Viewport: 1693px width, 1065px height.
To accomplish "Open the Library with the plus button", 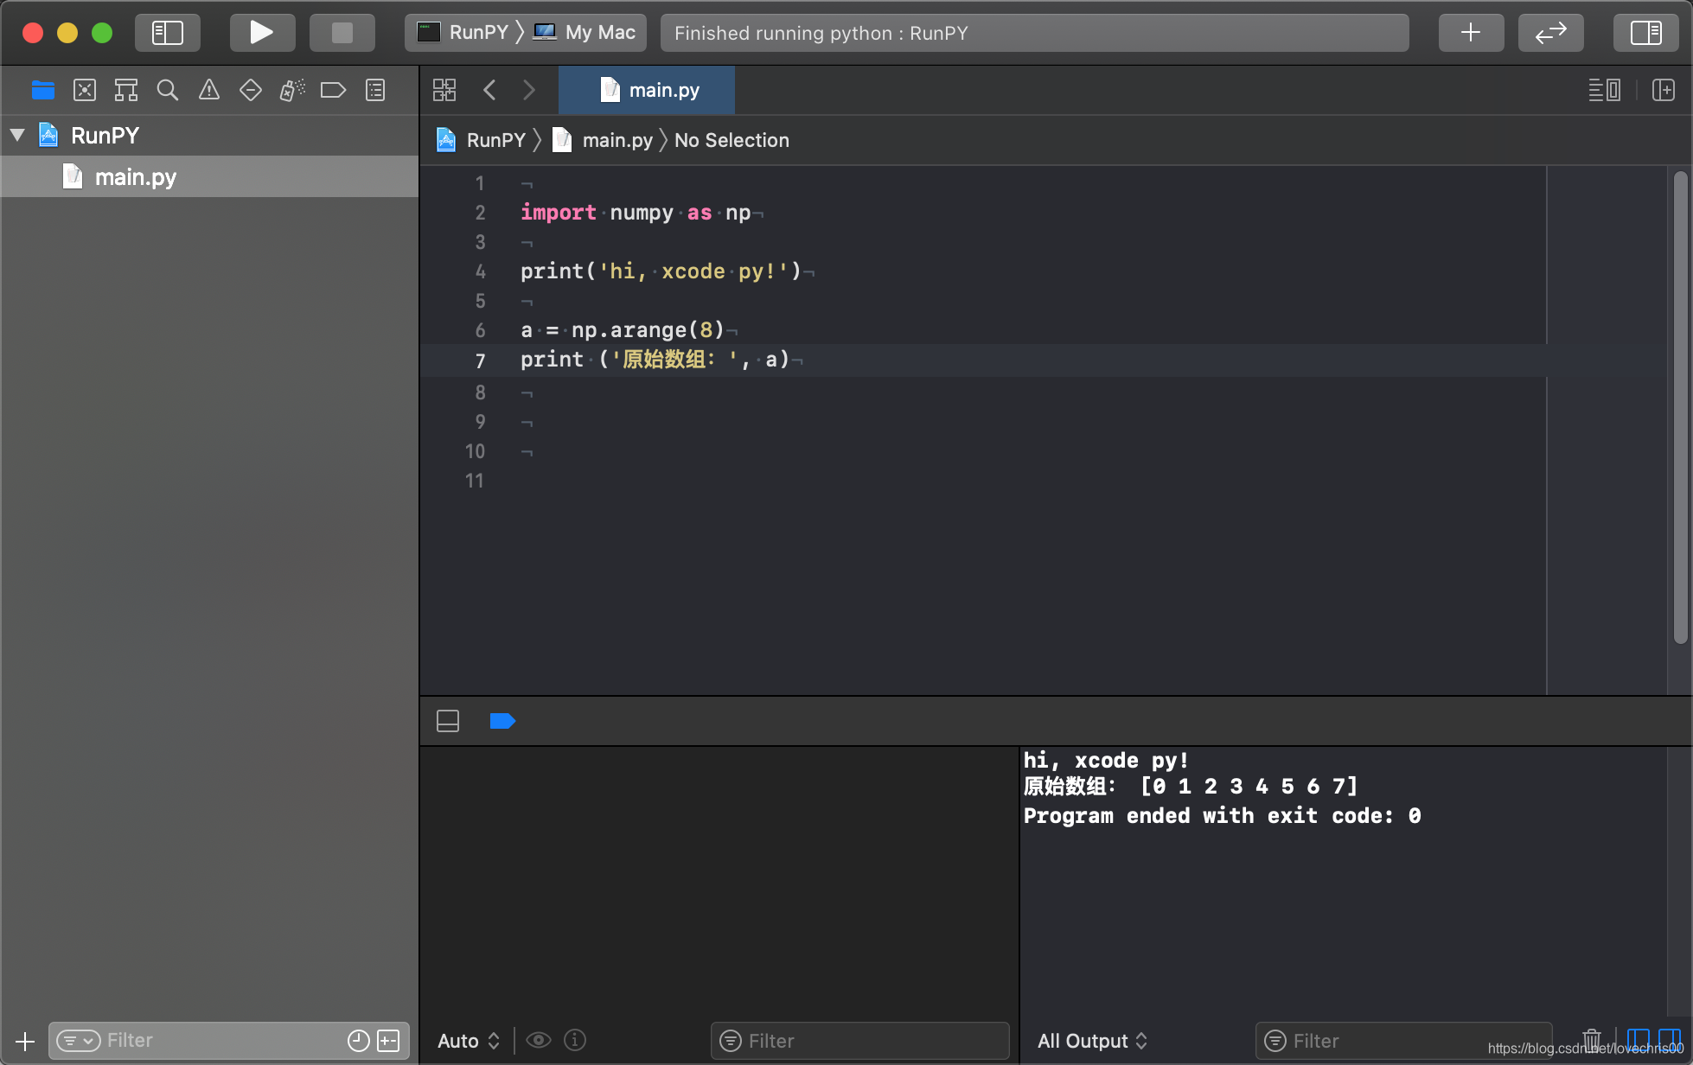I will 1471,33.
